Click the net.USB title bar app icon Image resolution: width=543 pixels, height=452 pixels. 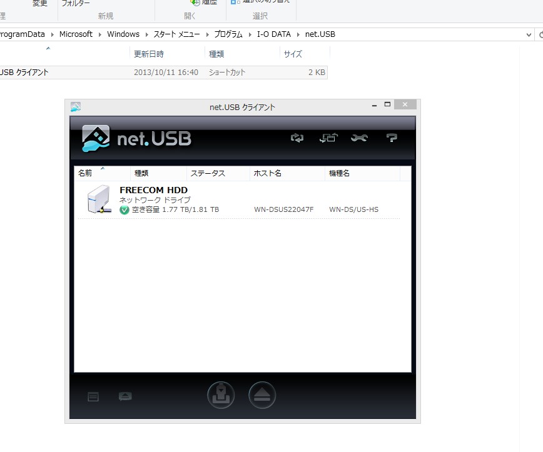(x=76, y=107)
